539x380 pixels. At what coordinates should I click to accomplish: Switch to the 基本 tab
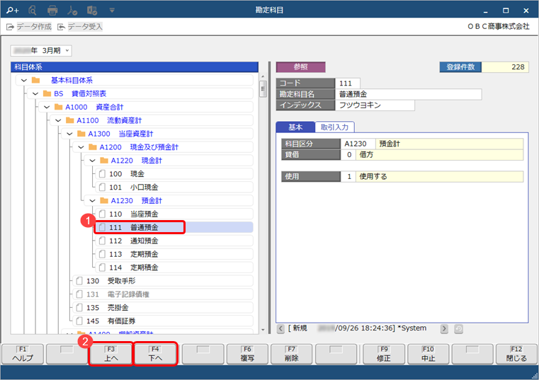coord(295,127)
